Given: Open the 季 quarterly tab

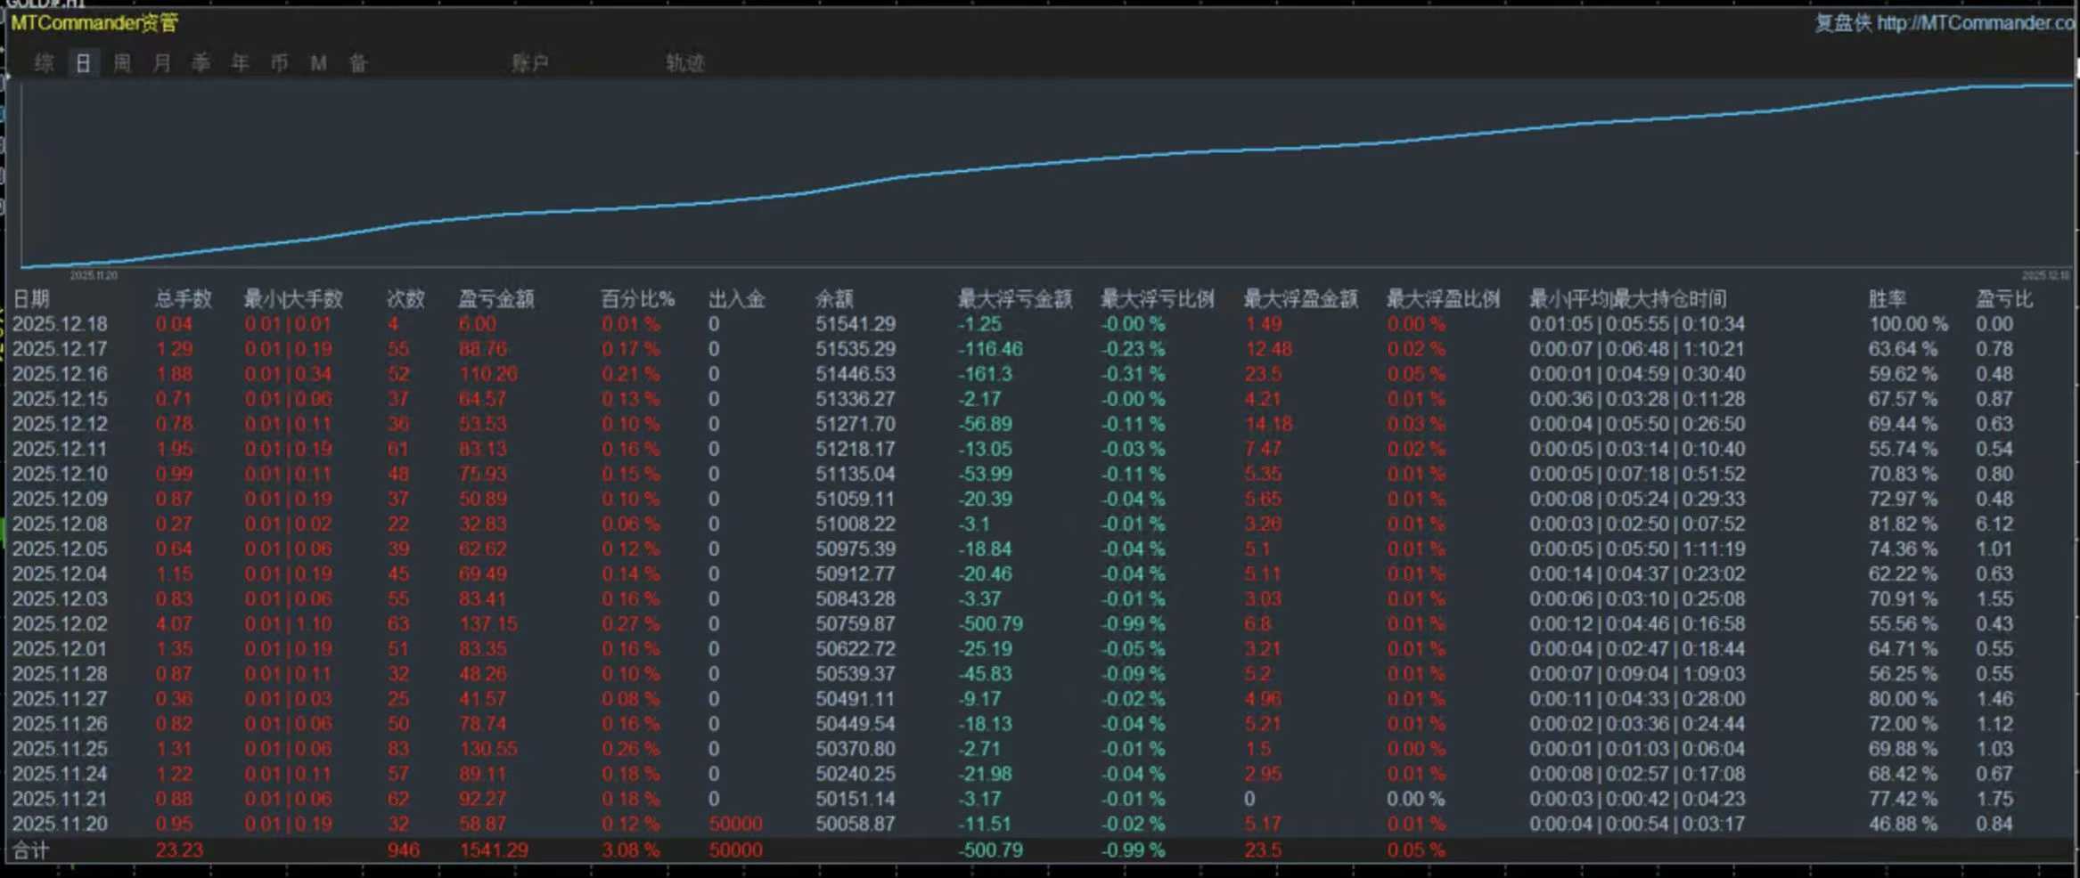Looking at the screenshot, I should (x=201, y=63).
